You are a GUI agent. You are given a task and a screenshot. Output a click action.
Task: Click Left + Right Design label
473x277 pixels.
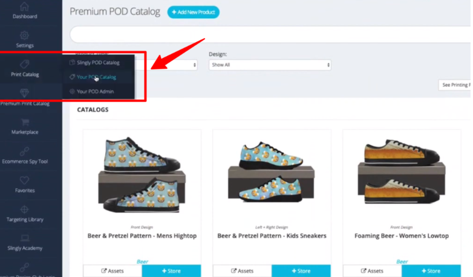pyautogui.click(x=272, y=228)
